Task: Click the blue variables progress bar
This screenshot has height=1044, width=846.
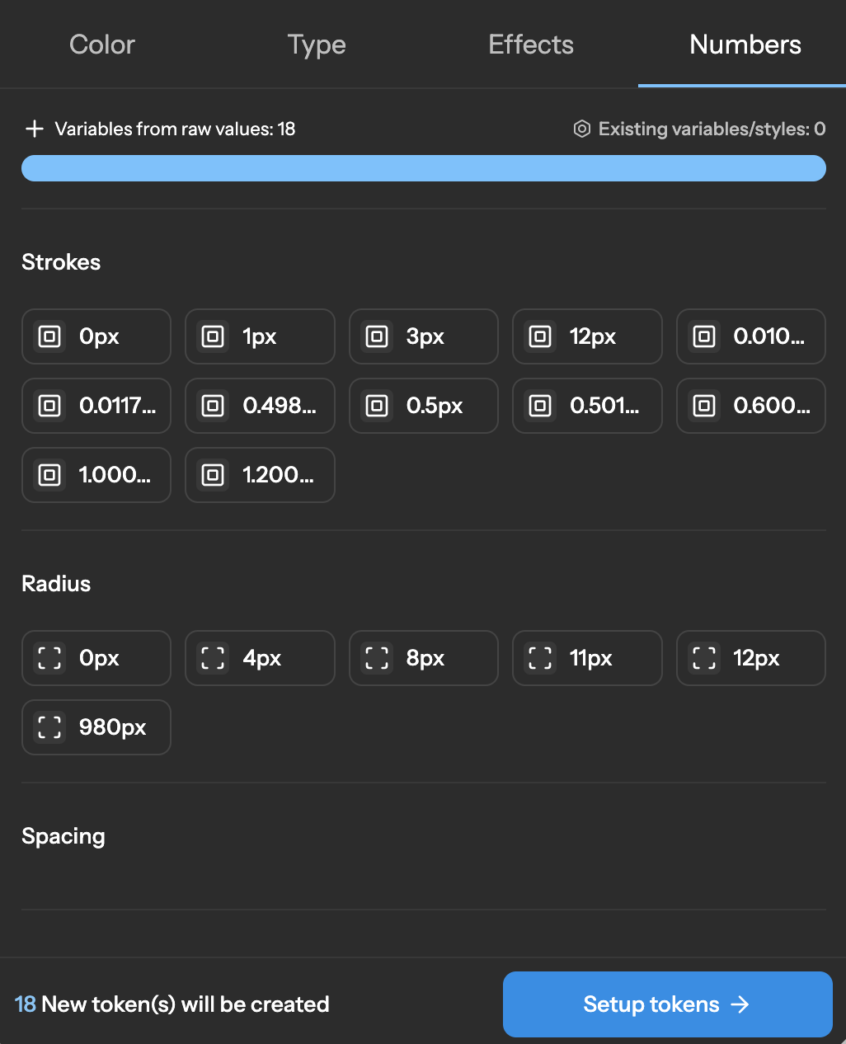Action: (423, 168)
